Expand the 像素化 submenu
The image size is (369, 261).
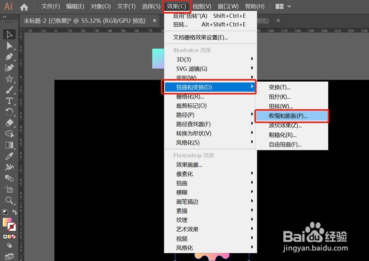pyautogui.click(x=210, y=174)
